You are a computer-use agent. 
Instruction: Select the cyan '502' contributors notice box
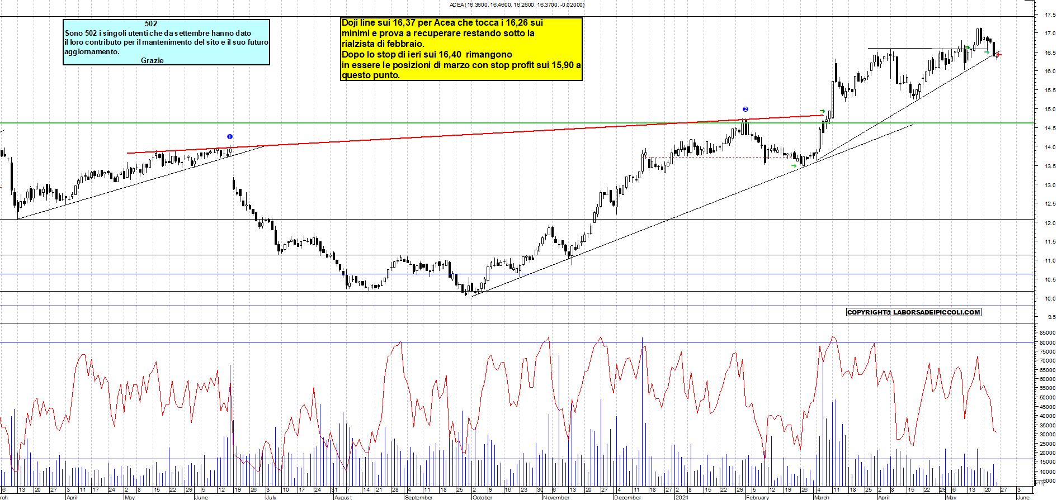click(166, 42)
